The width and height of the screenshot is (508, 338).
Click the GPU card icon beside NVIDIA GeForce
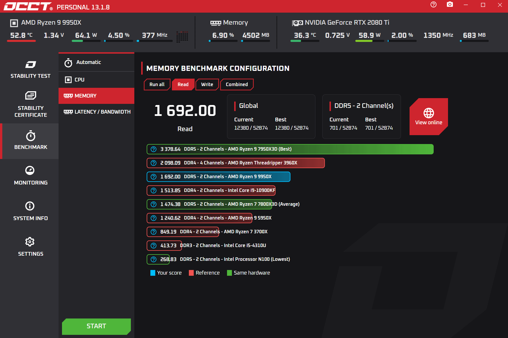point(297,23)
